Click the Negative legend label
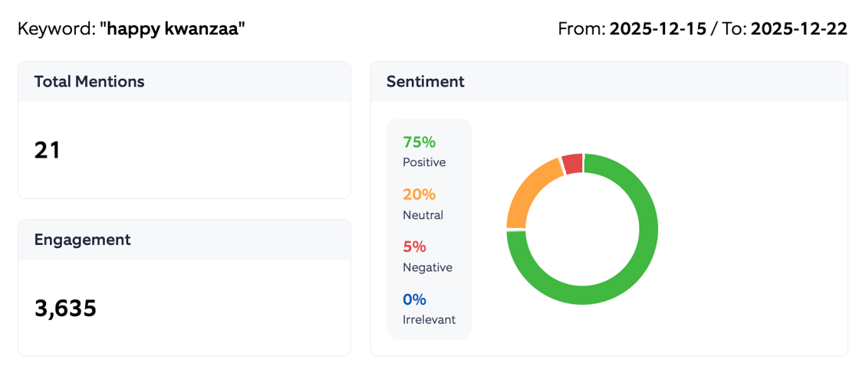This screenshot has width=859, height=369. click(x=427, y=267)
